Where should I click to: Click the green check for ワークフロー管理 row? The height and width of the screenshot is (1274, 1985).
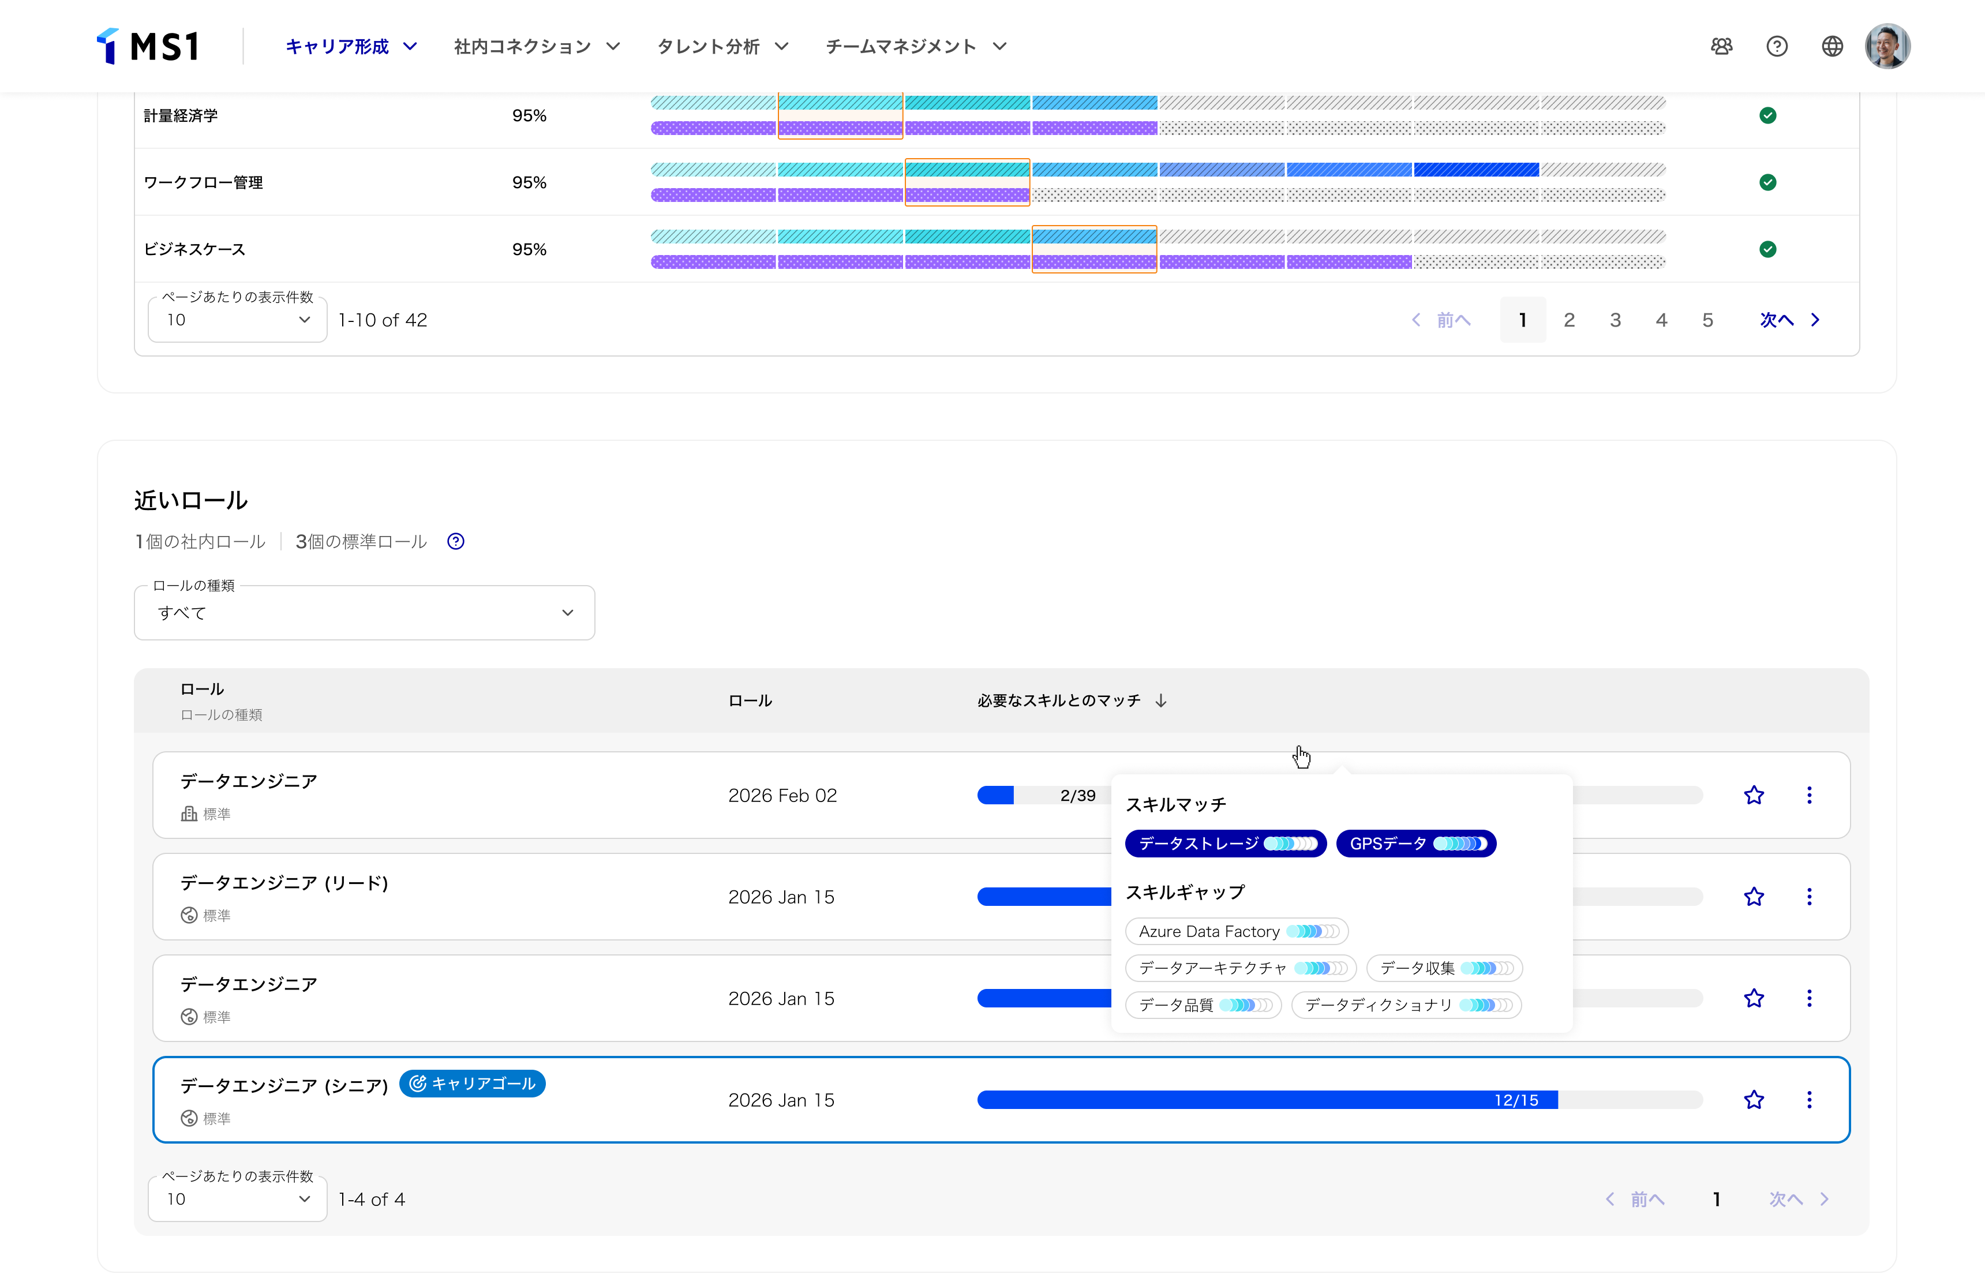1767,183
